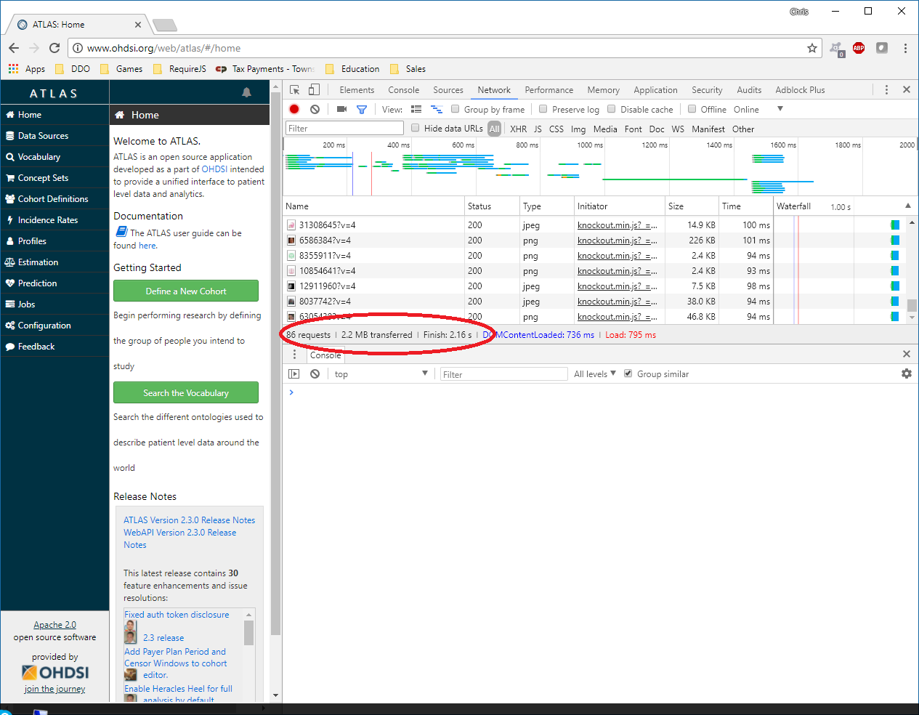Open the top frame context dropdown
The width and height of the screenshot is (919, 715).
(380, 373)
